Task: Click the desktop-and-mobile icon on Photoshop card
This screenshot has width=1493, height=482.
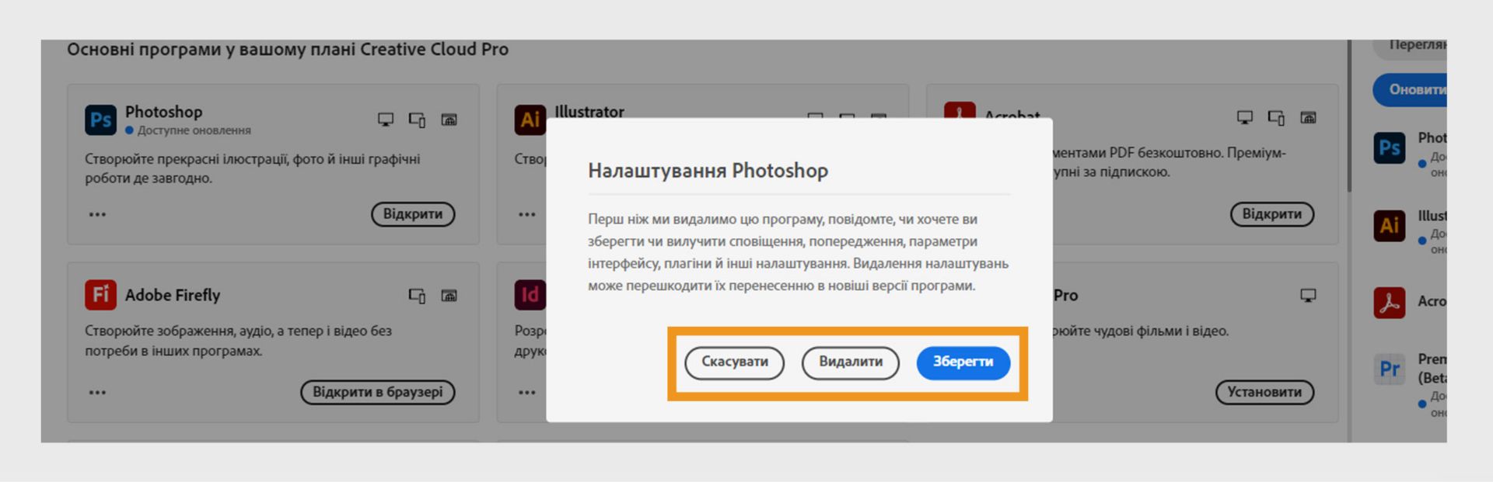Action: [x=418, y=120]
